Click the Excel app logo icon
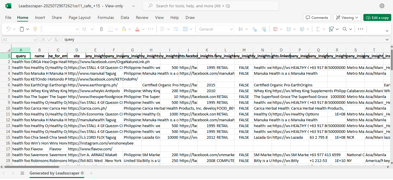This screenshot has width=393, height=180. pyautogui.click(x=8, y=6)
